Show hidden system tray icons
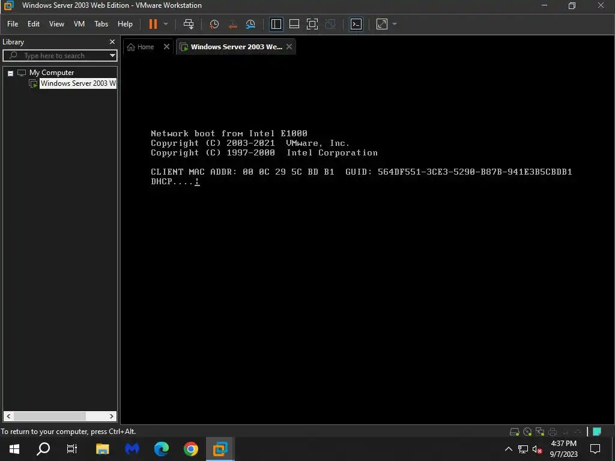This screenshot has height=461, width=615. click(x=508, y=449)
